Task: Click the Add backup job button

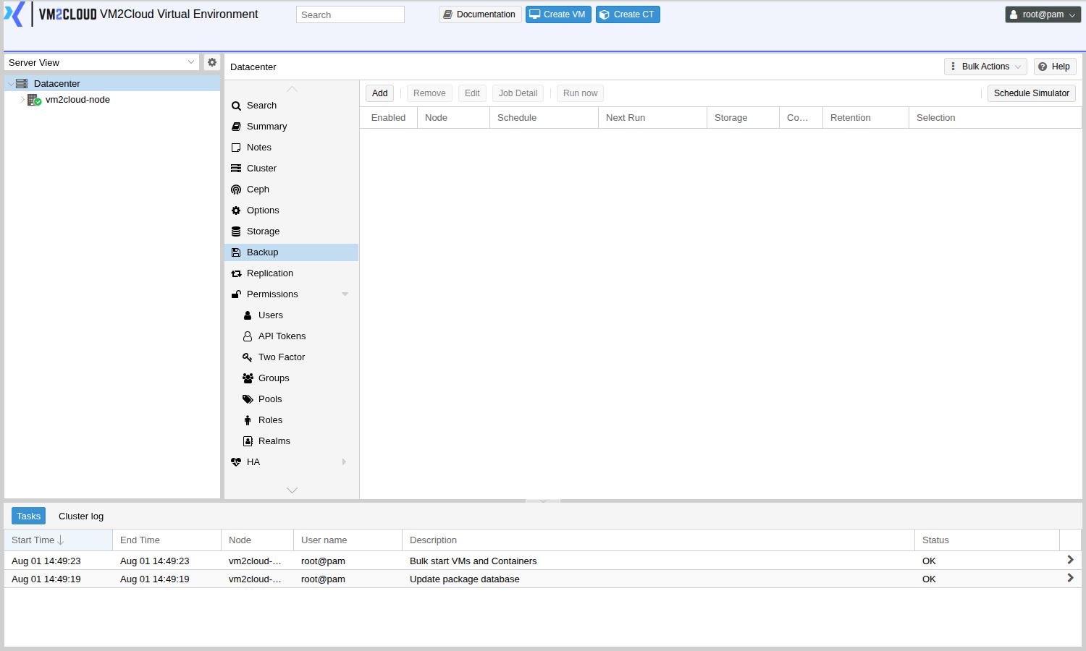Action: 379,93
